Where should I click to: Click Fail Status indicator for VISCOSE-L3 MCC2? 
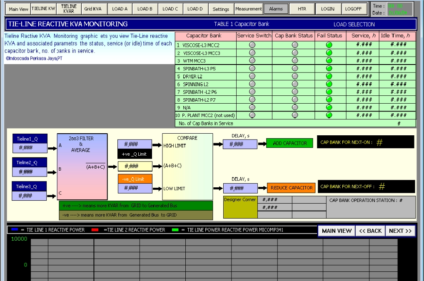[x=329, y=45]
